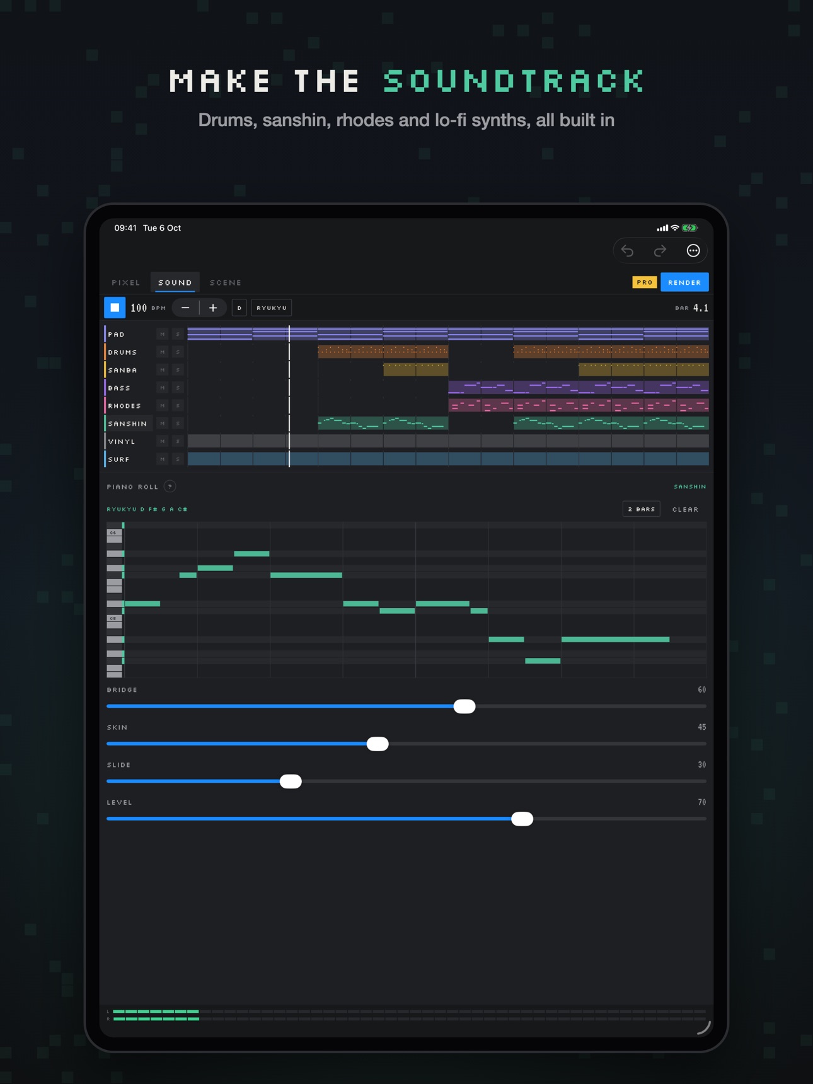Mute the SANBA track
The image size is (813, 1084).
coord(163,370)
